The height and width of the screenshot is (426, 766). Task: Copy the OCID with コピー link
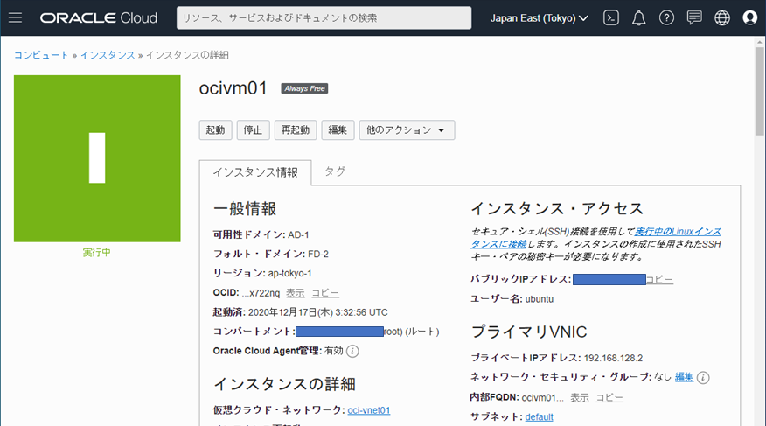pyautogui.click(x=325, y=293)
